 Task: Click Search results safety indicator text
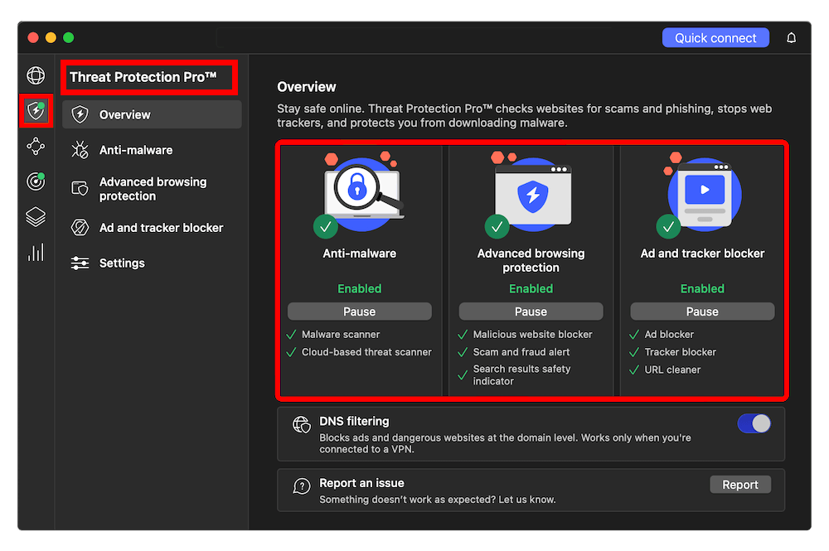(x=521, y=375)
